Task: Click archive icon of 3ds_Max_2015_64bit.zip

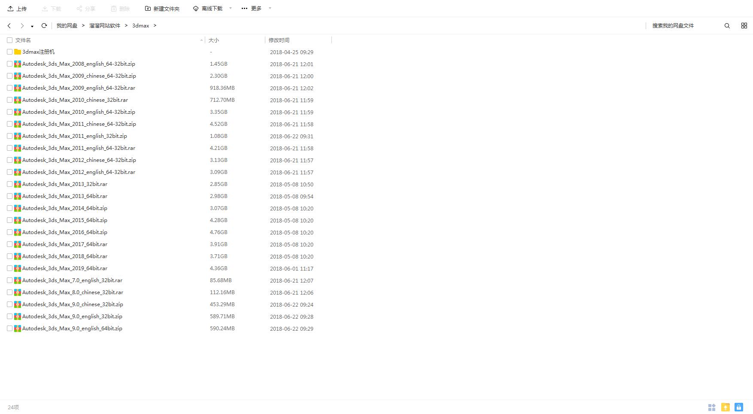Action: (18, 220)
